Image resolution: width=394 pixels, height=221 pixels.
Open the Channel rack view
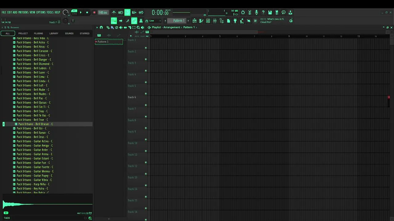point(208,21)
